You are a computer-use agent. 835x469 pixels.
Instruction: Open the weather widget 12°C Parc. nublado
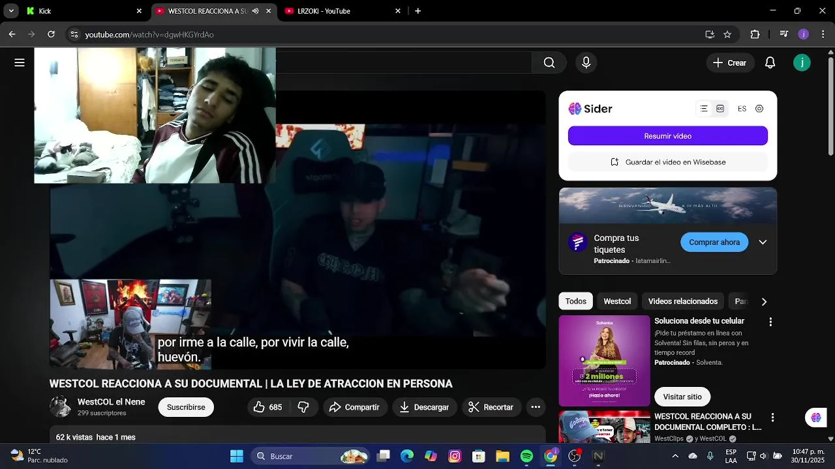39,456
